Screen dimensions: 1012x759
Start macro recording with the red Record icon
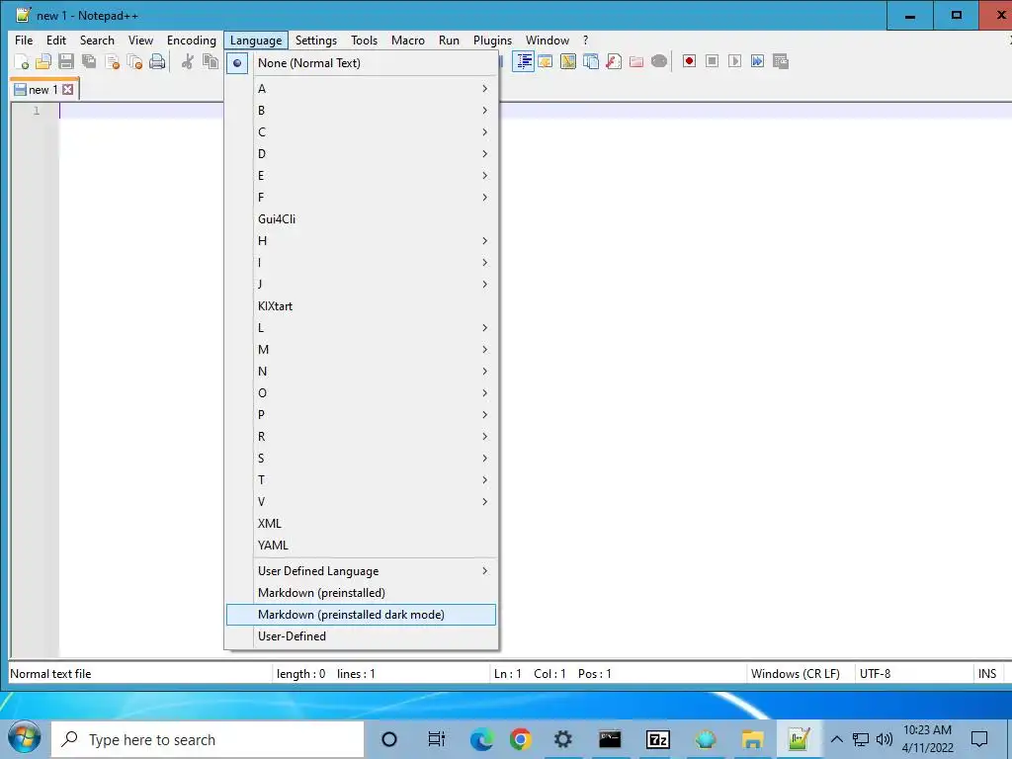[689, 61]
